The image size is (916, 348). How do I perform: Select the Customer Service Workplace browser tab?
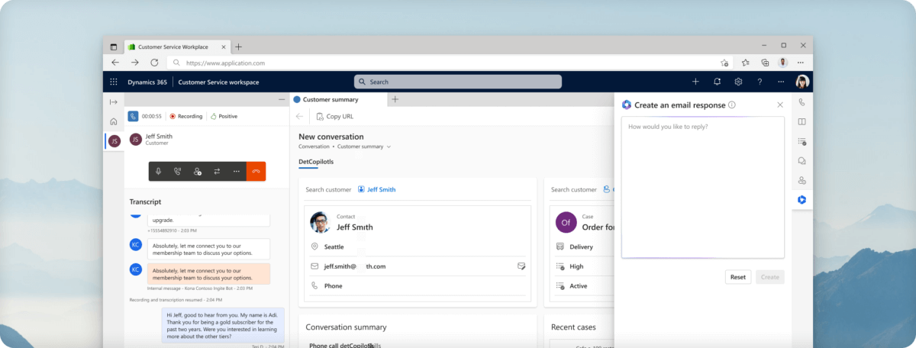pyautogui.click(x=176, y=47)
